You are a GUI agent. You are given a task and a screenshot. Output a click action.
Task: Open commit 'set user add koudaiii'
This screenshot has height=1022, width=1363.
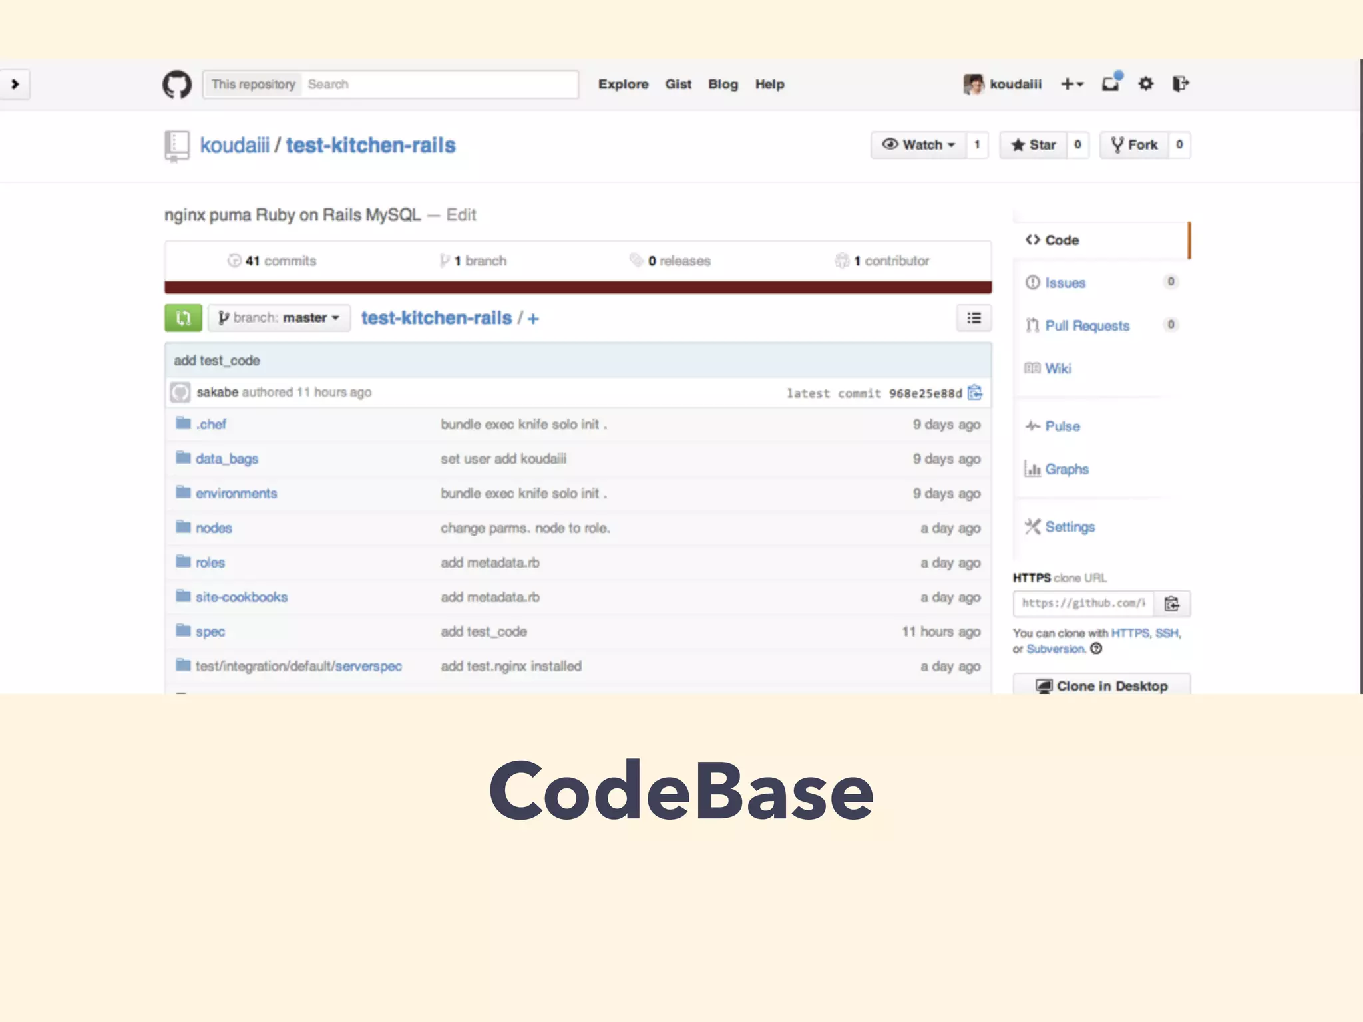point(503,458)
